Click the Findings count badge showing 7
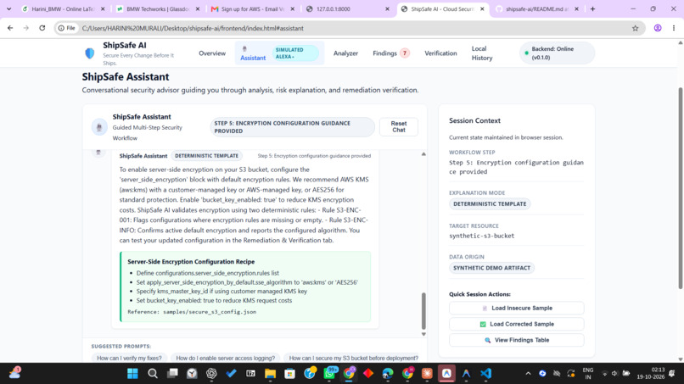The image size is (684, 384). click(x=405, y=53)
